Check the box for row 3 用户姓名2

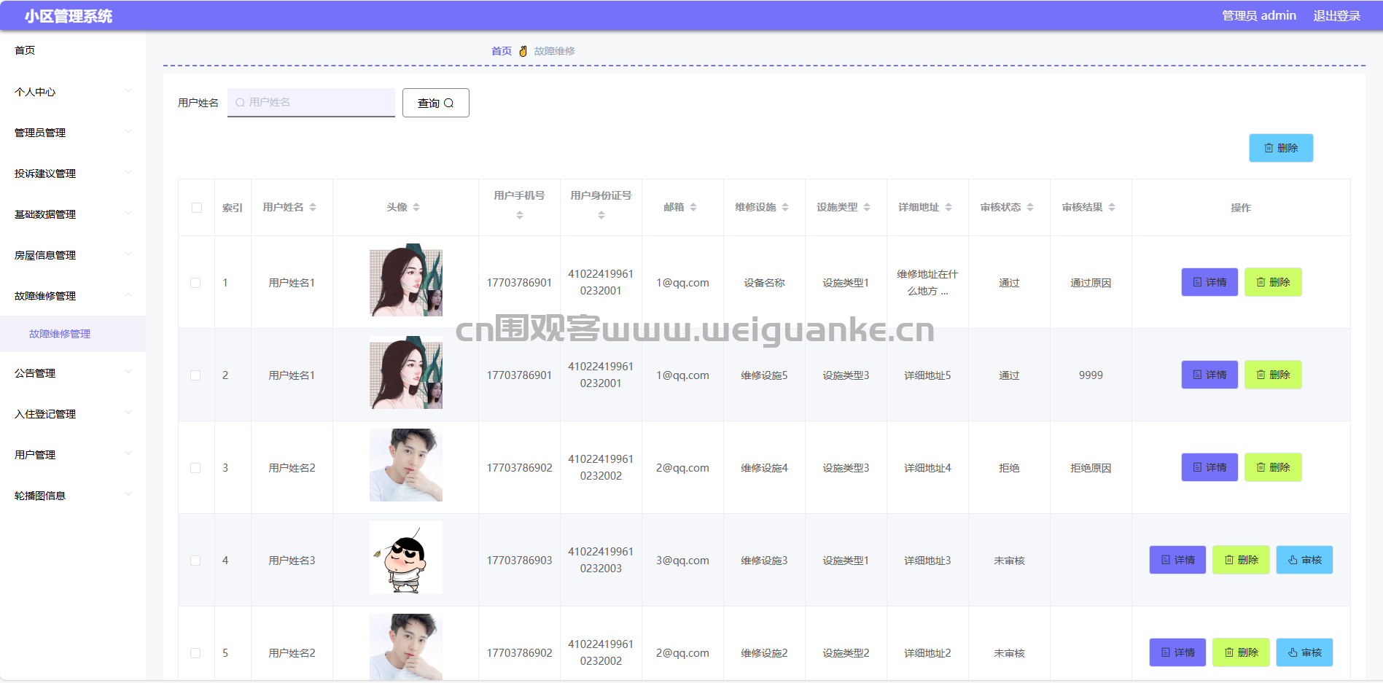pyautogui.click(x=195, y=468)
